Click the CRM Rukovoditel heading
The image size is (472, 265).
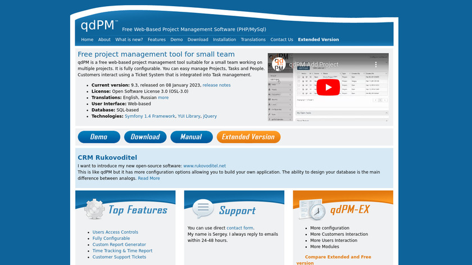(107, 158)
